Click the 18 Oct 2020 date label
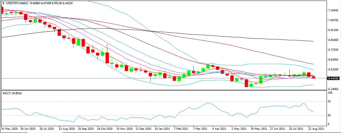 [x=105, y=128]
